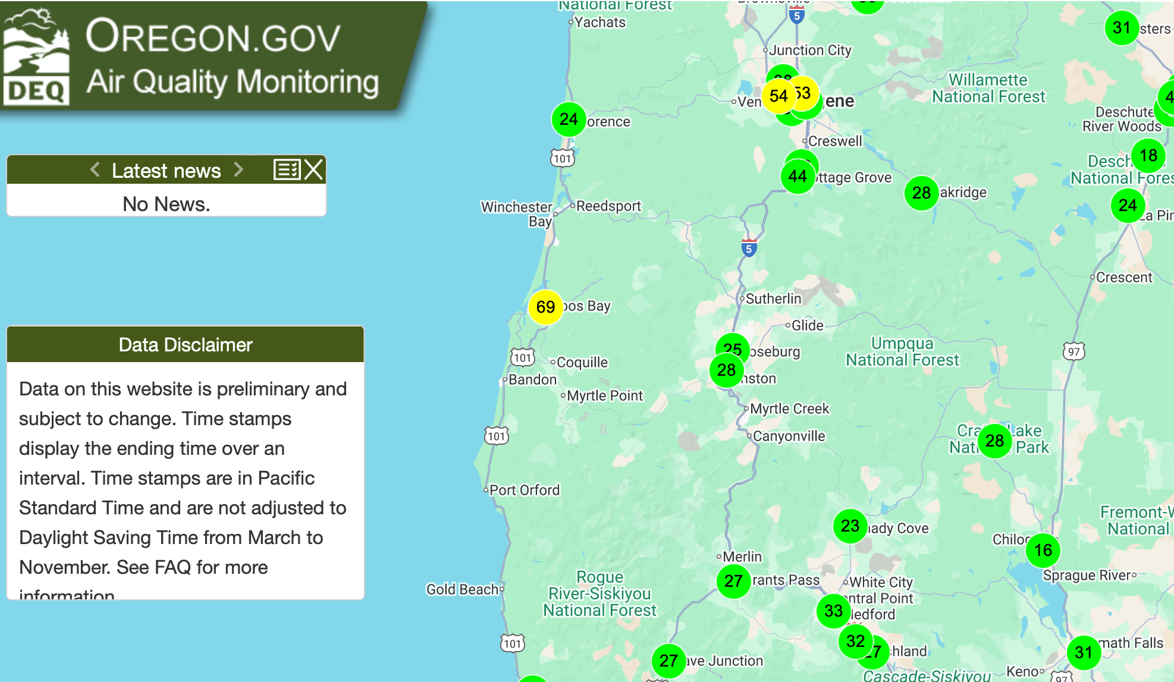Screen dimensions: 1174x682
Task: Select the 18 marker near Deschutes forest
Action: (1148, 155)
